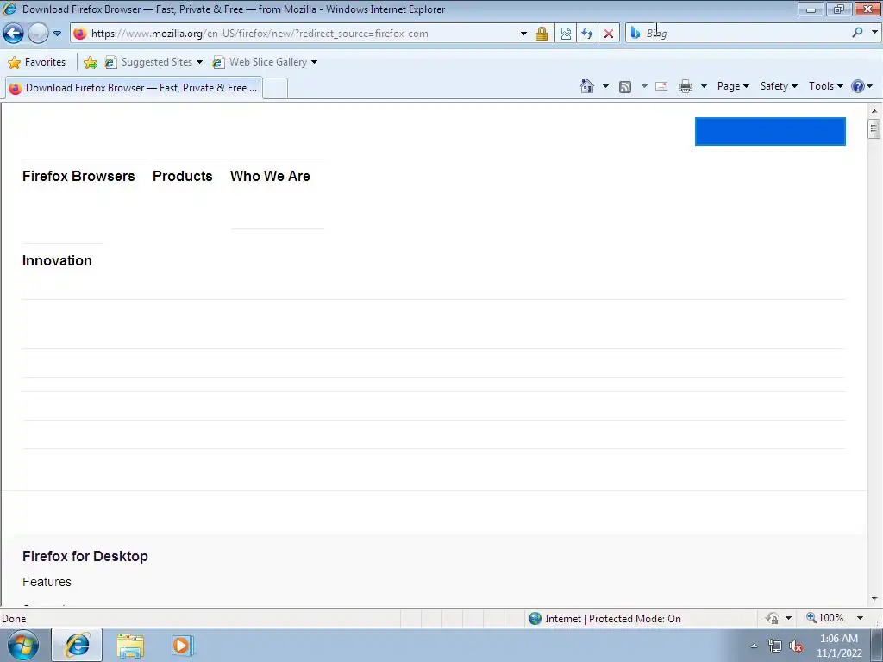
Task: Click the RSS feeds icon
Action: click(625, 86)
